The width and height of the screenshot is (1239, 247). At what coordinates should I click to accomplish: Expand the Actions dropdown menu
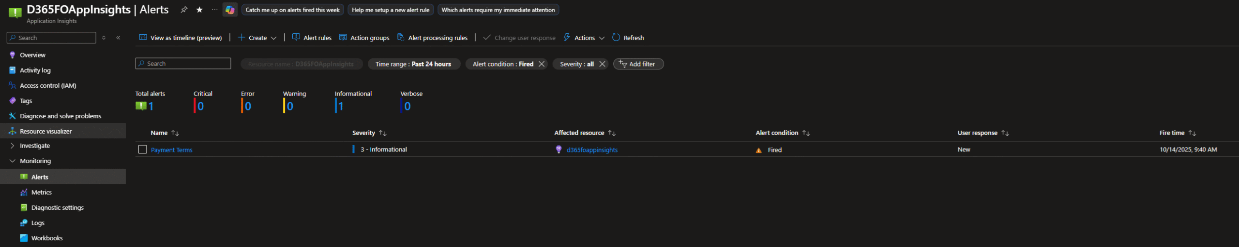pos(584,38)
